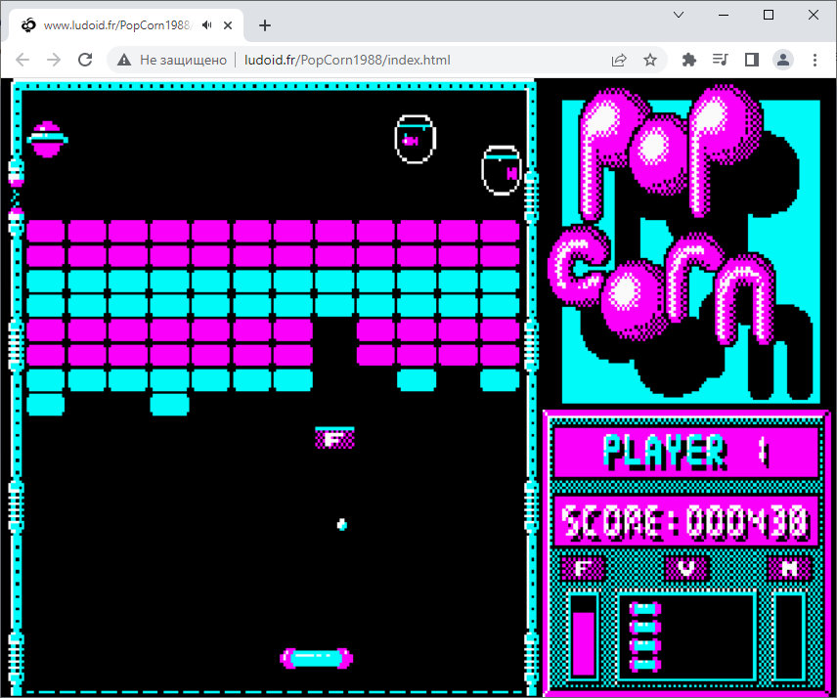Click the 'Не защищено' security label
This screenshot has height=698, width=837.
[183, 60]
